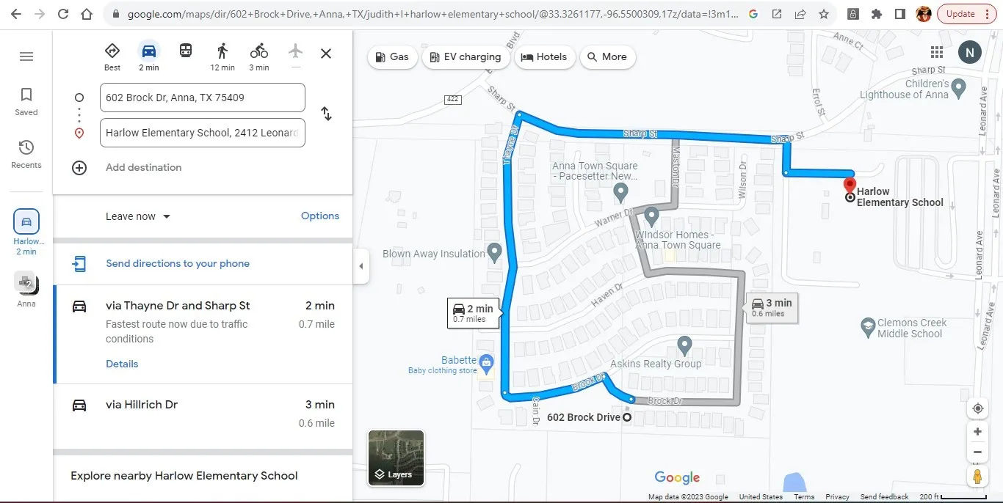Click Chrome Update button

coord(967,14)
